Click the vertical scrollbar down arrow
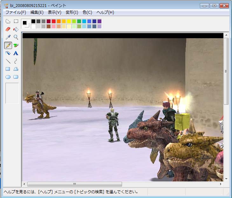 pyautogui.click(x=226, y=179)
